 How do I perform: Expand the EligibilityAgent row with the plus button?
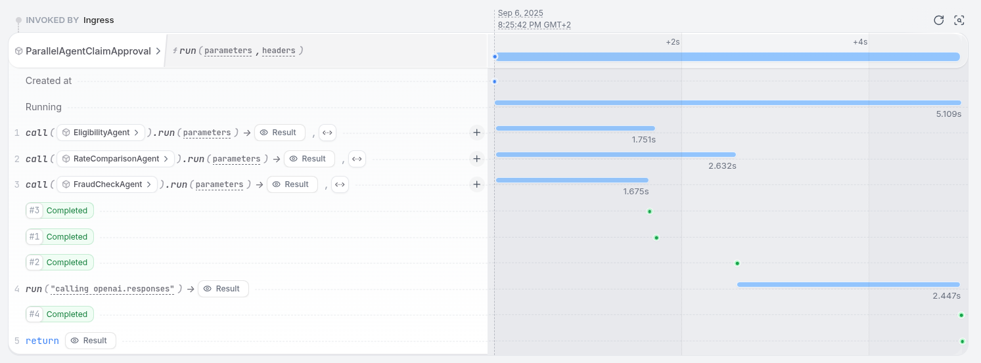coord(477,133)
